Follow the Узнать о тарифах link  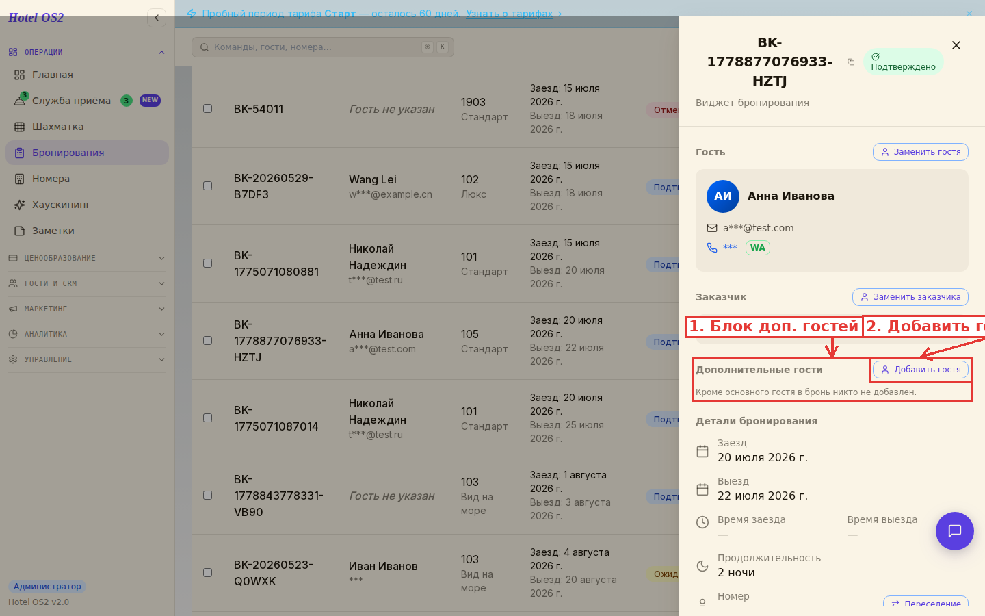510,14
